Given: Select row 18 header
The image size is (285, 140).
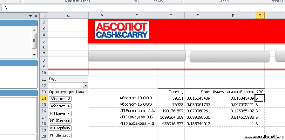Looking at the screenshot, I should pos(44,124).
